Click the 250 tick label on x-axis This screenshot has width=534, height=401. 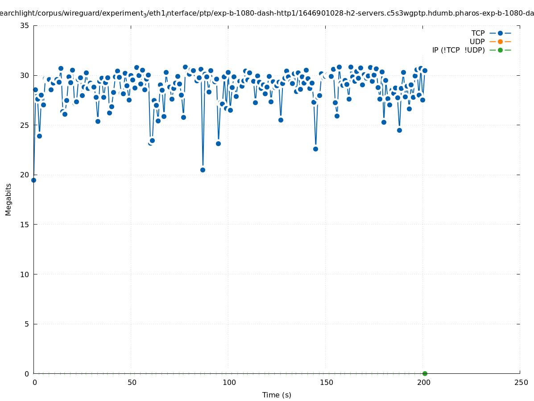tap(521, 382)
